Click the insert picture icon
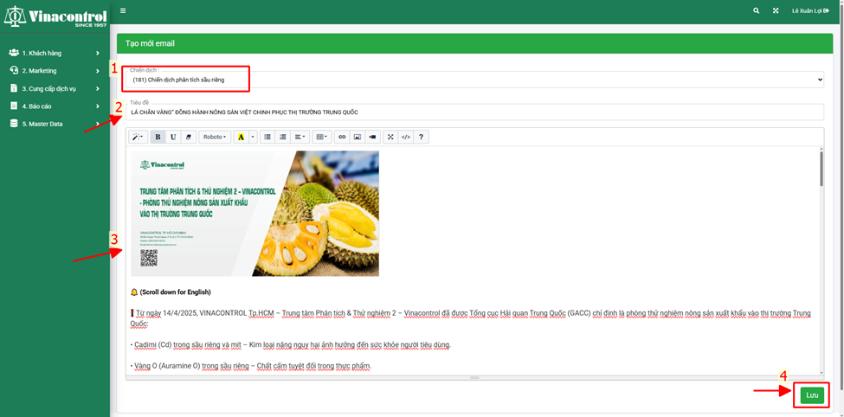Viewport: 844px width, 417px height. (x=357, y=138)
